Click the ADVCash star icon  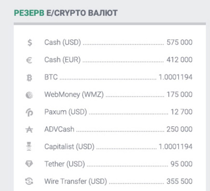click(29, 130)
